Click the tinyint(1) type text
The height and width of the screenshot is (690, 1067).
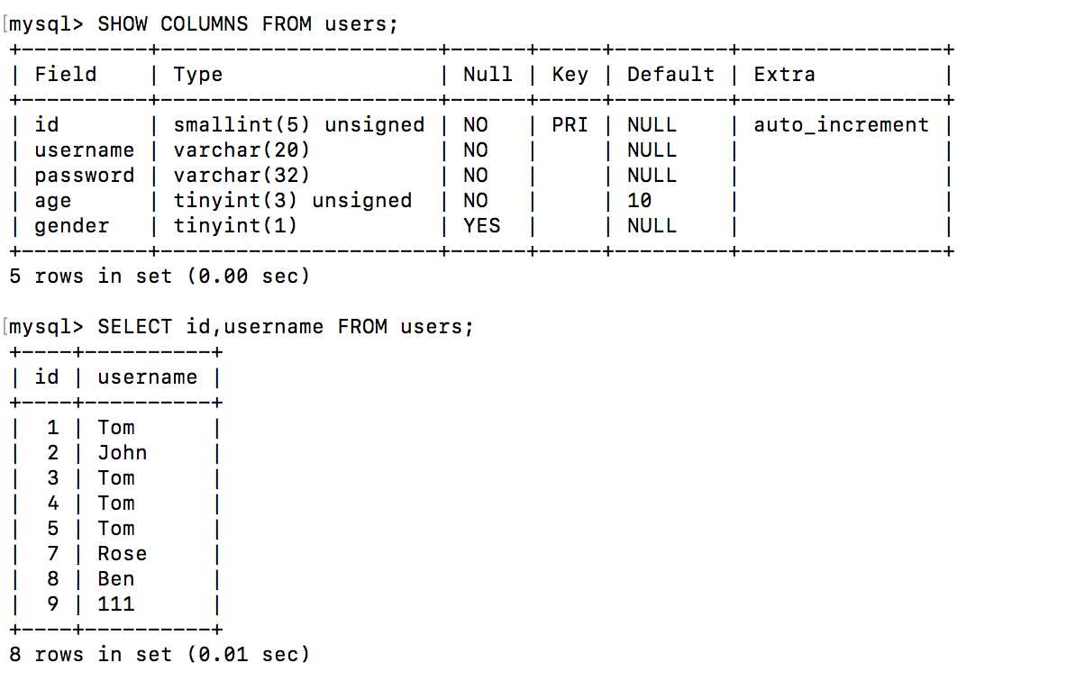click(235, 226)
